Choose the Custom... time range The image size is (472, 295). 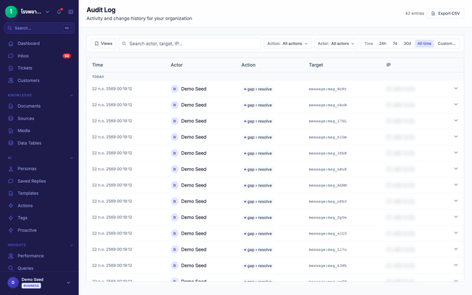point(446,44)
